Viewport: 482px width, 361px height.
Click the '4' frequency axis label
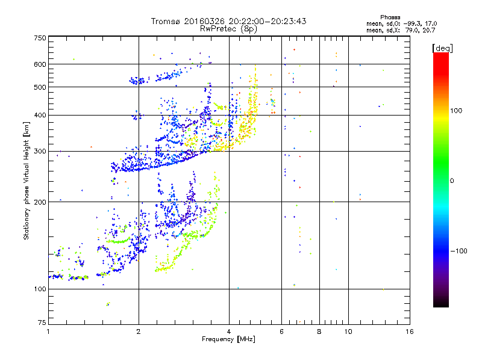click(229, 332)
